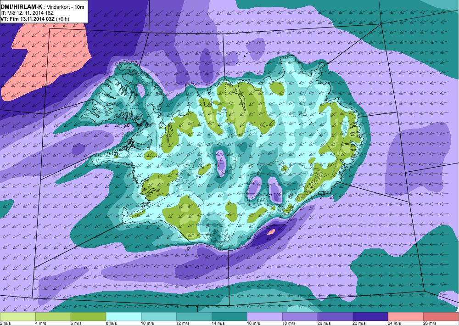Screen dimensions: 459x326
Task: Select the 4 m/s legend color swatch
Action: pyautogui.click(x=53, y=317)
